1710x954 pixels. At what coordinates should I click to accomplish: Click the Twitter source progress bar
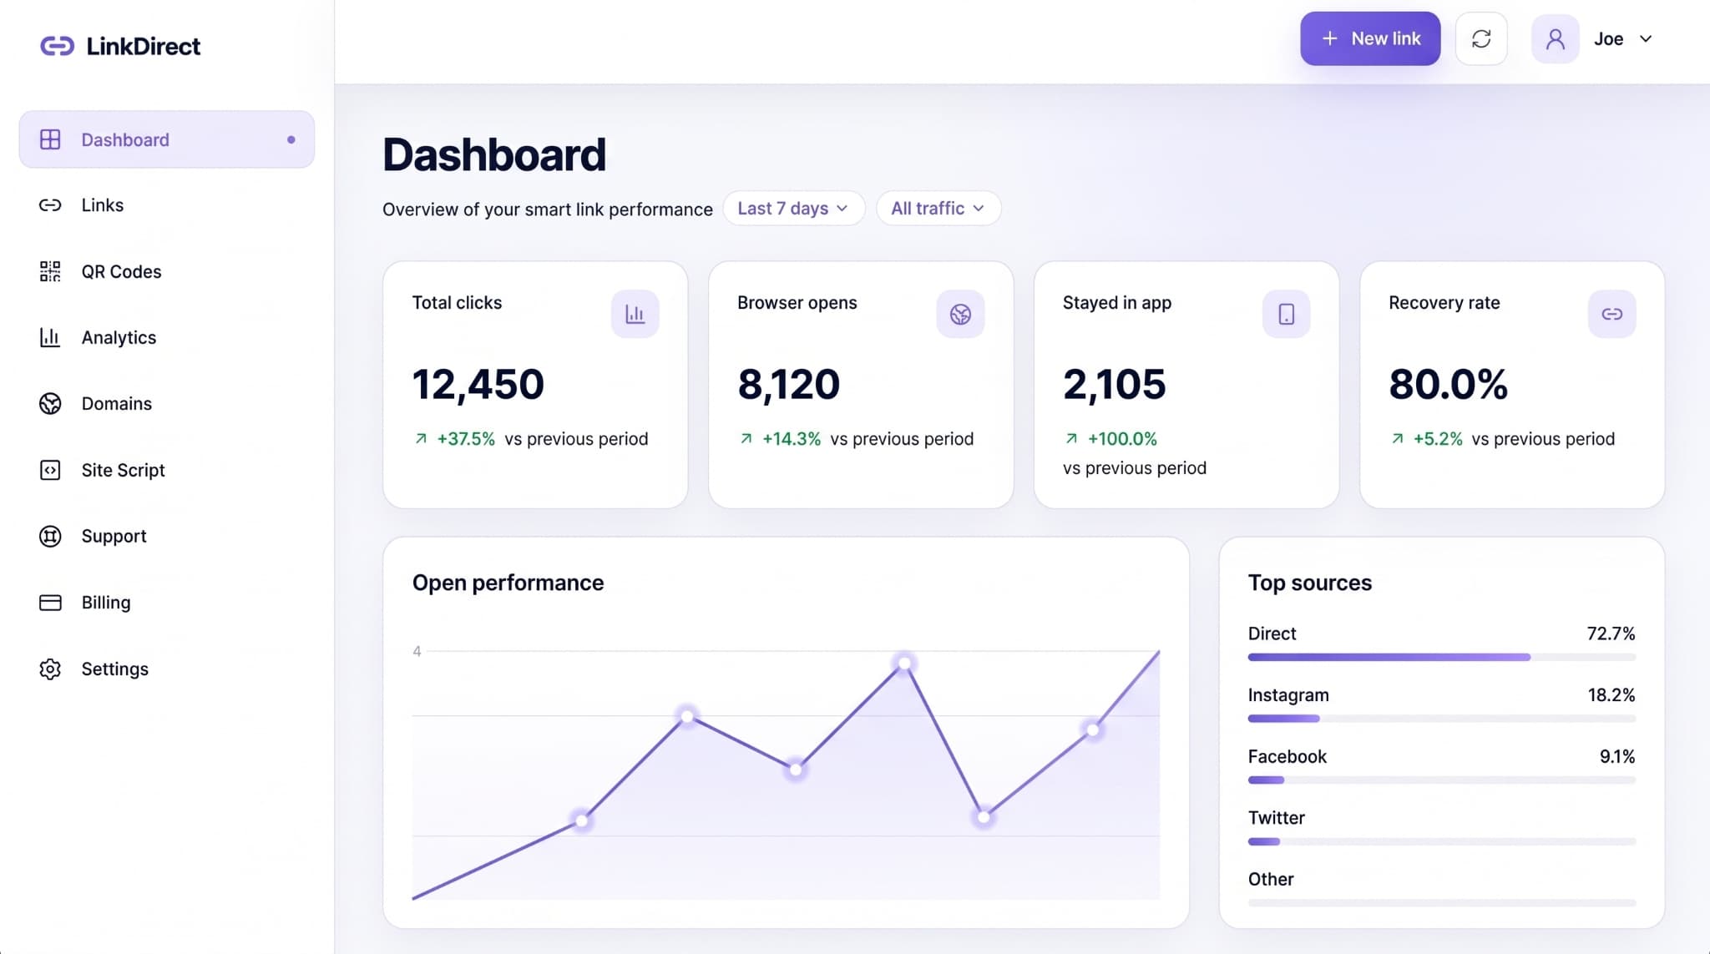pyautogui.click(x=1441, y=841)
